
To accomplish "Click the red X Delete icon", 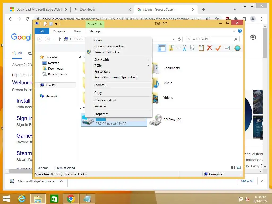I will coord(210,48).
